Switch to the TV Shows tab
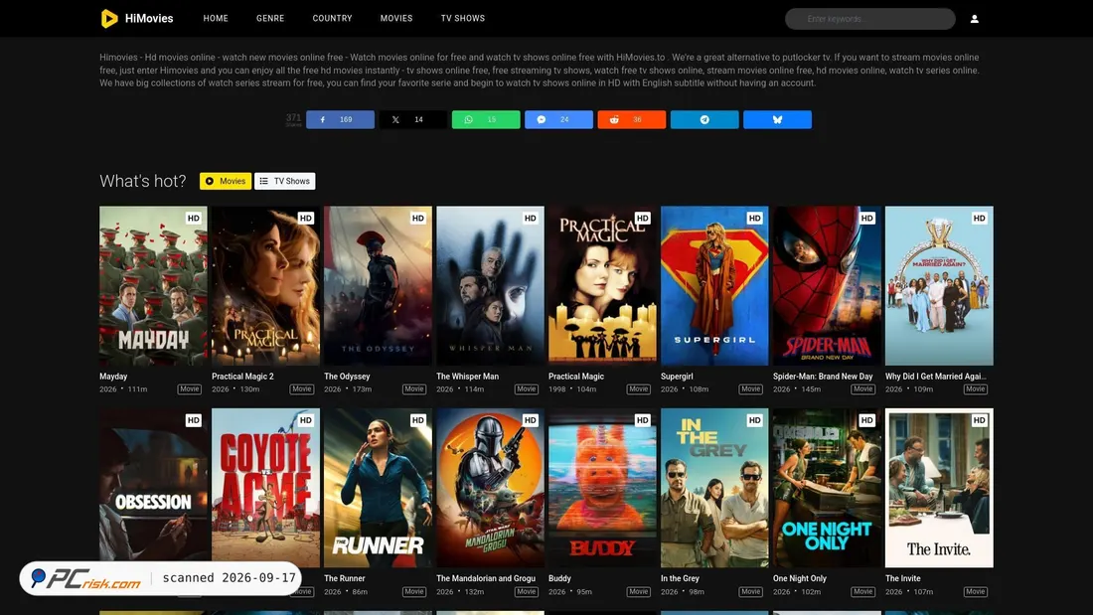Screen dimensions: 1093x615 point(285,181)
